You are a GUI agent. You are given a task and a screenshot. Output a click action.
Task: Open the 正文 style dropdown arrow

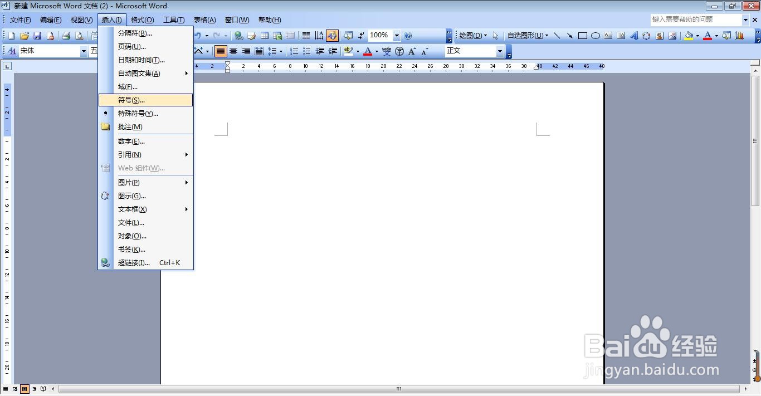(x=500, y=51)
